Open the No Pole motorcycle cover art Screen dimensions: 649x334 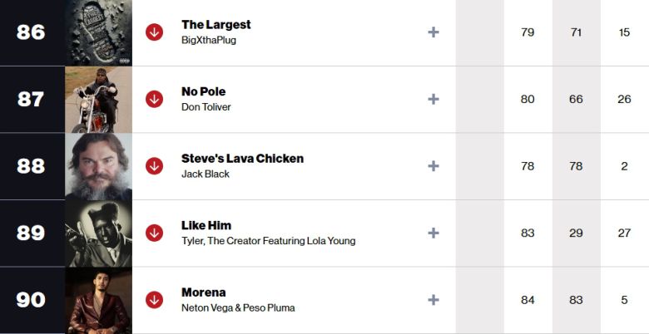[98, 100]
